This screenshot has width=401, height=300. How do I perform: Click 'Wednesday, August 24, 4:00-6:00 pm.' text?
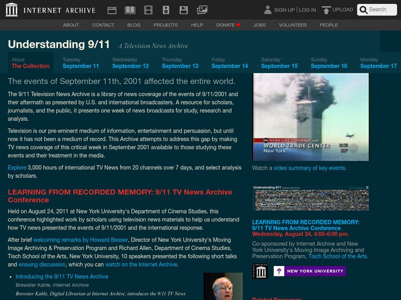[x=300, y=234]
